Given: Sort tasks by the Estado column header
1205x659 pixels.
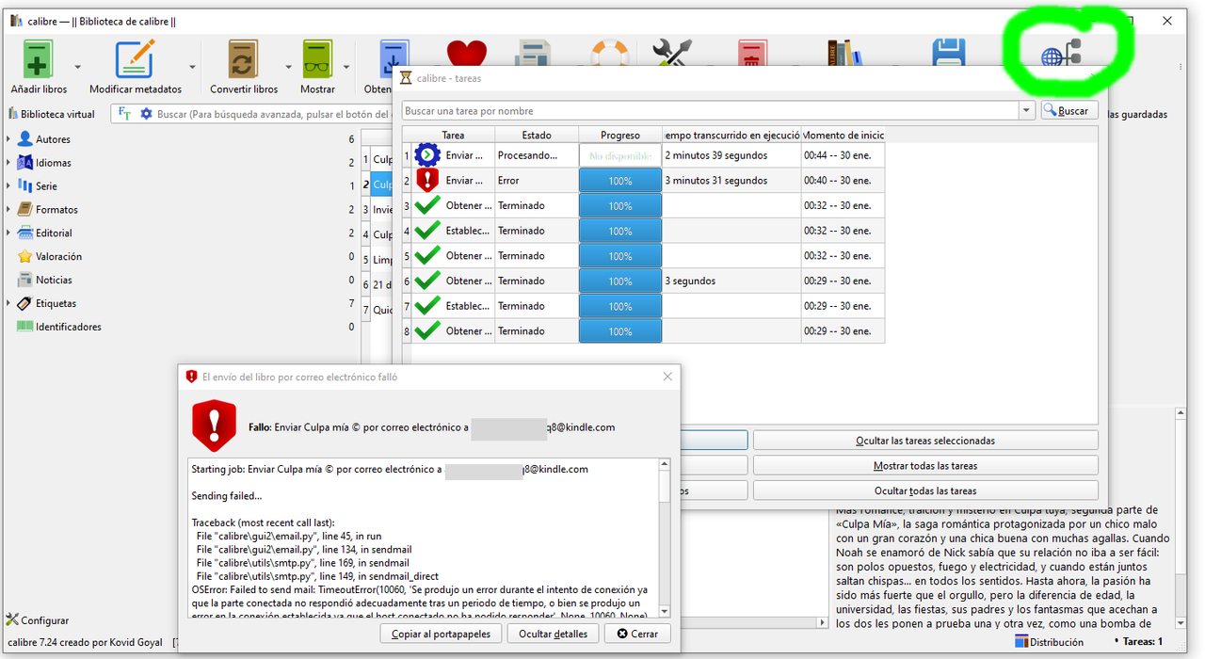Looking at the screenshot, I should [537, 136].
